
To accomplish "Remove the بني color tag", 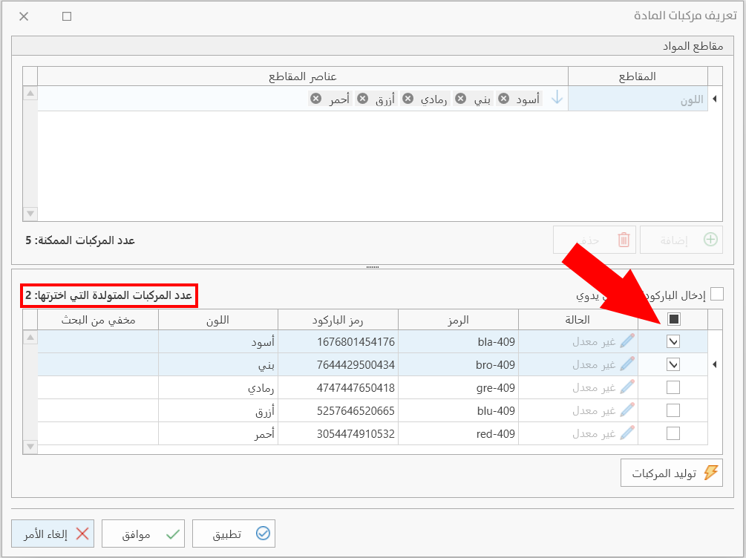I will tap(460, 99).
